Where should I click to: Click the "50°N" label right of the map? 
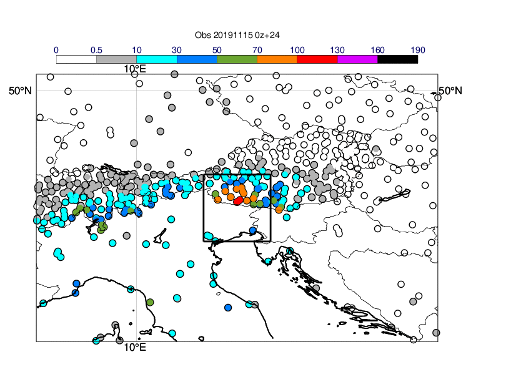click(450, 91)
